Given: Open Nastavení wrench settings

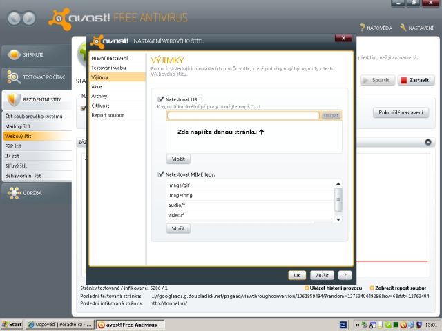Looking at the screenshot, I should click(x=416, y=28).
